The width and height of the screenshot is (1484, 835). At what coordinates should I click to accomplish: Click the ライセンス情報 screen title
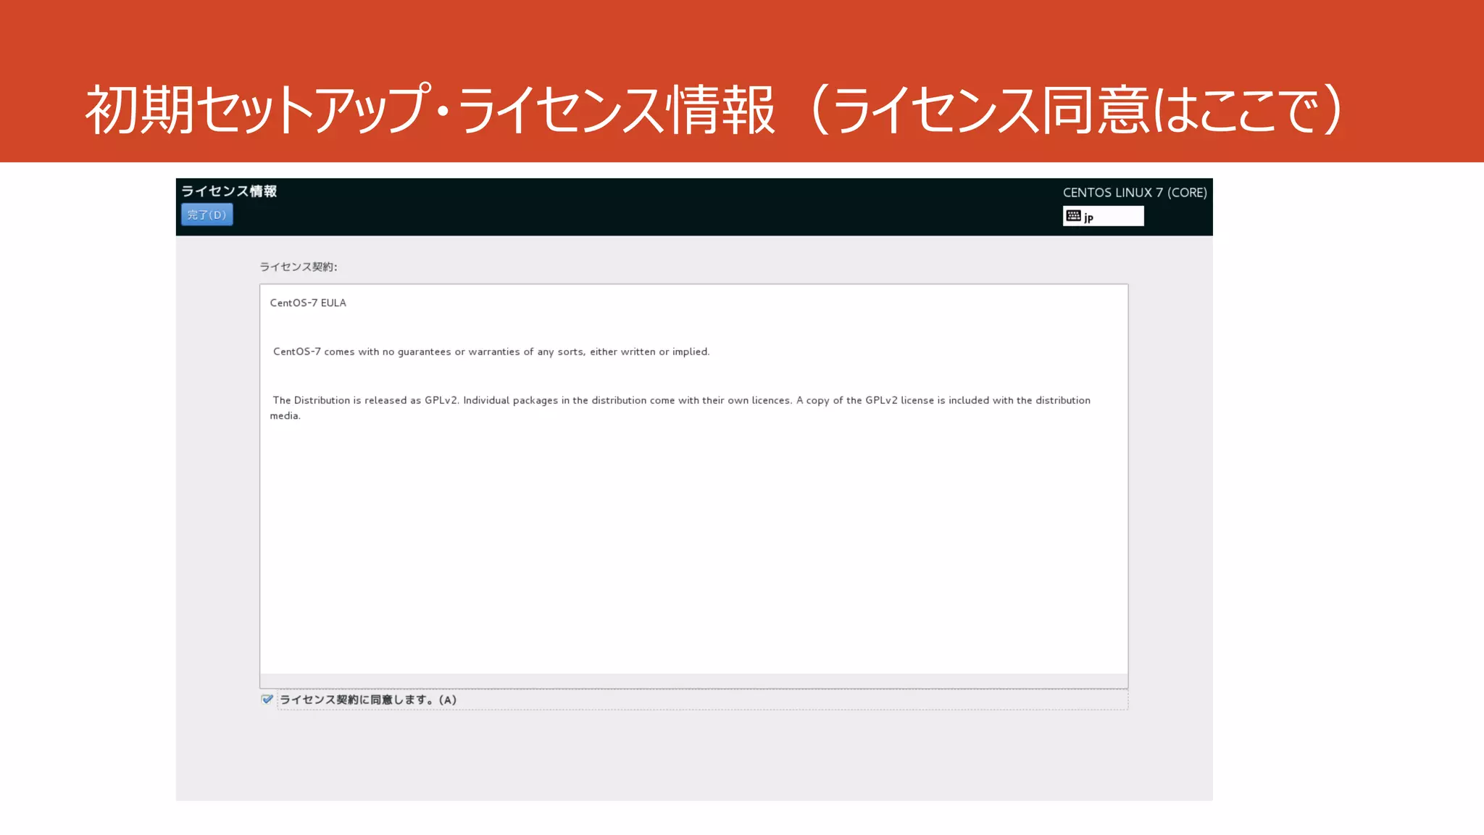click(x=229, y=191)
